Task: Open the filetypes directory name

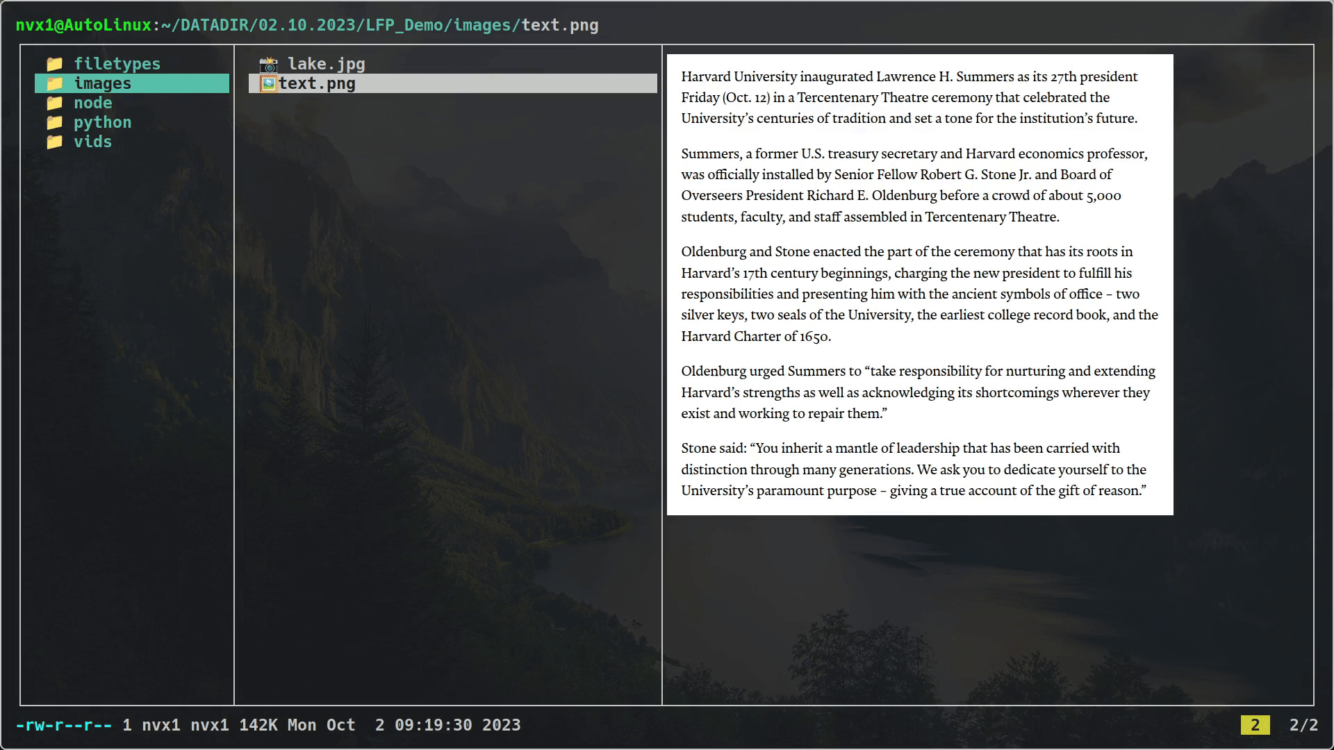Action: (x=117, y=64)
